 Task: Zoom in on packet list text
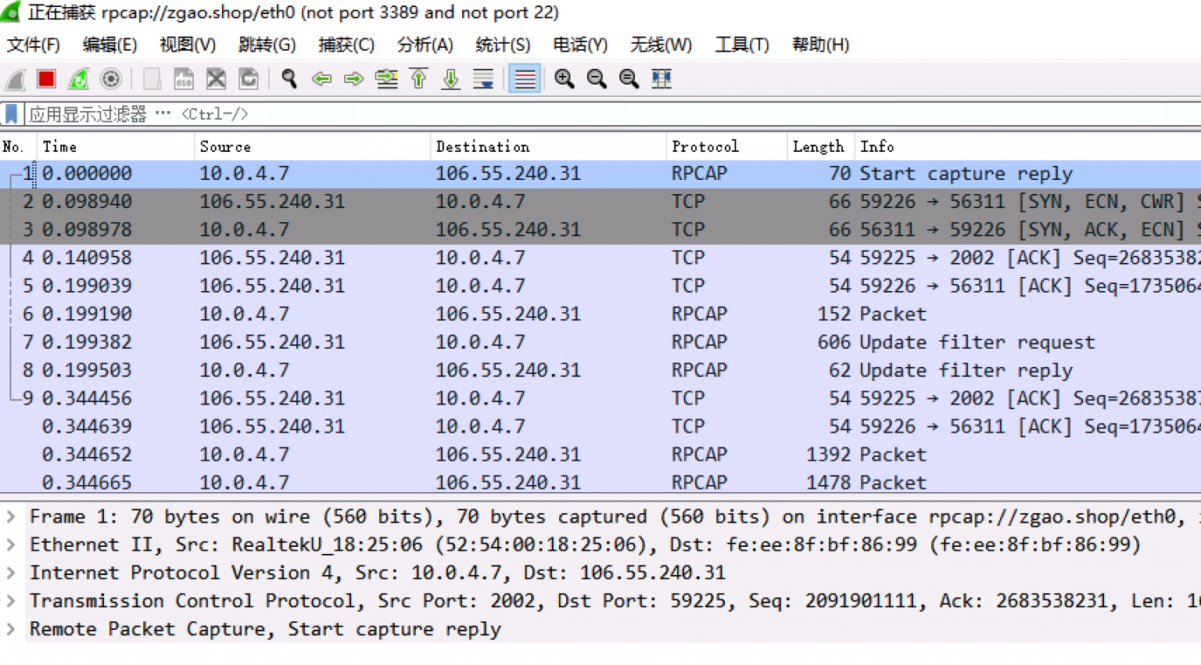(564, 79)
